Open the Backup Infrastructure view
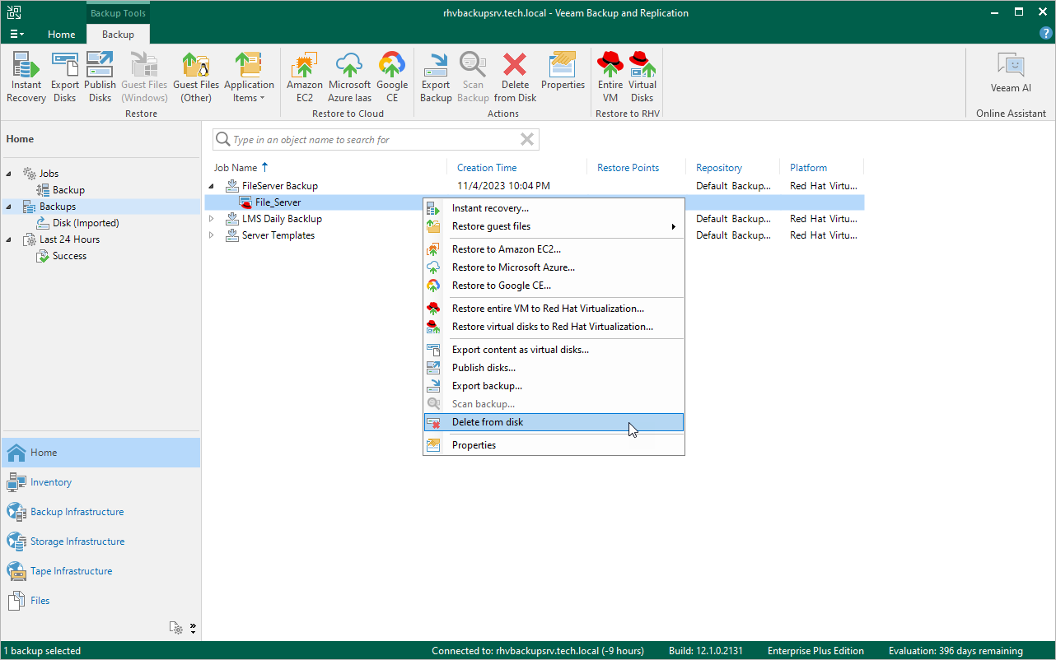This screenshot has width=1056, height=660. [x=100, y=512]
